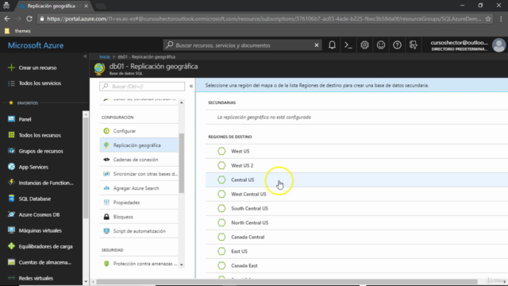Click the browser bookmark star icon
The width and height of the screenshot is (508, 286).
[x=488, y=19]
